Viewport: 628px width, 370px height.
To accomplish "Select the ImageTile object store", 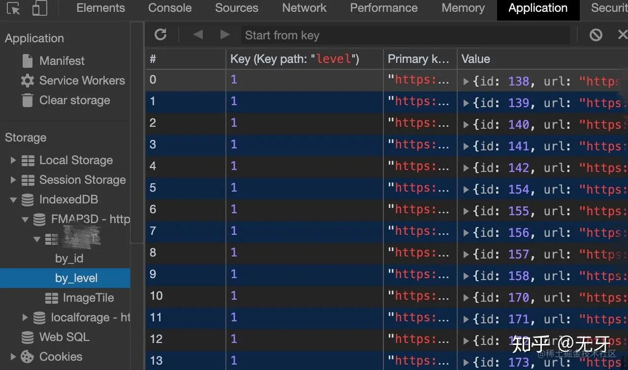I will pos(89,298).
